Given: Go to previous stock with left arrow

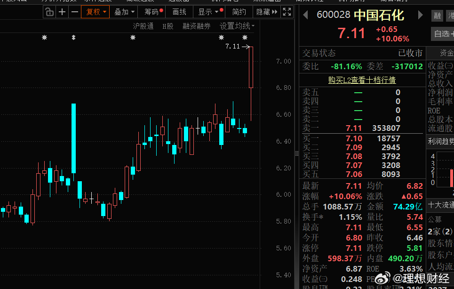Looking at the screenshot, I should [305, 15].
